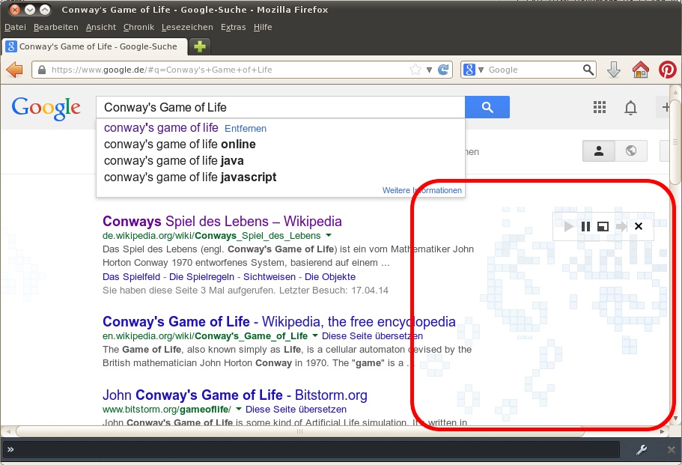Open the Sichtweisen sitelink
Image resolution: width=682 pixels, height=465 pixels.
point(270,276)
